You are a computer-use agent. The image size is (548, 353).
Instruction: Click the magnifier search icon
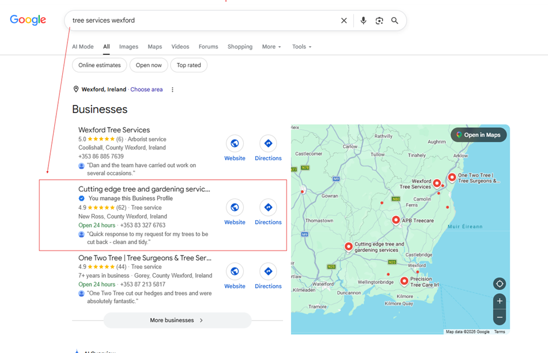(394, 21)
